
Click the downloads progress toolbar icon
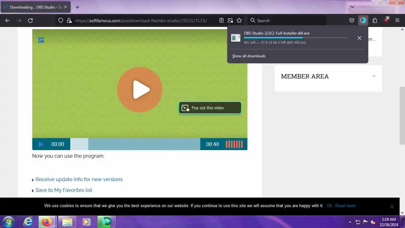[363, 20]
